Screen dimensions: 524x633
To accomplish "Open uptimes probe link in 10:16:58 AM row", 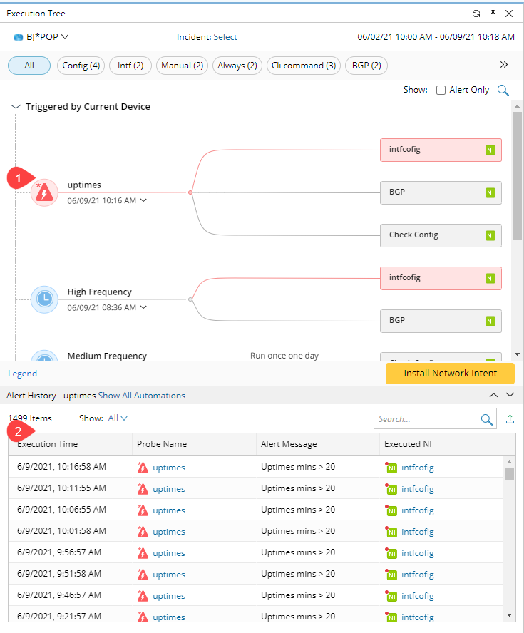I will point(169,468).
